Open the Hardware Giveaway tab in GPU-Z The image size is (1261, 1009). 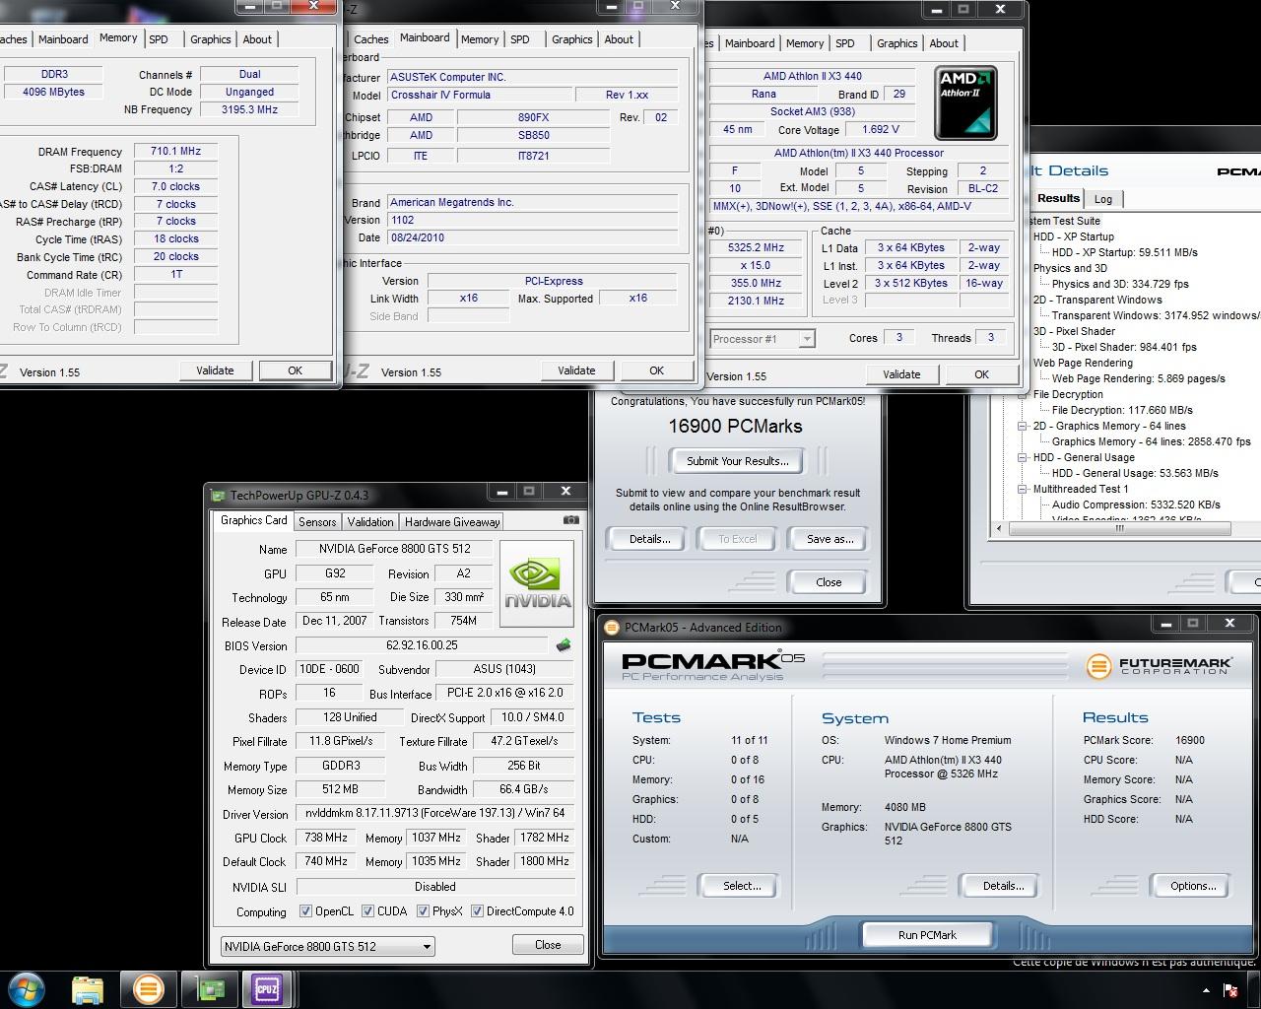coord(452,522)
